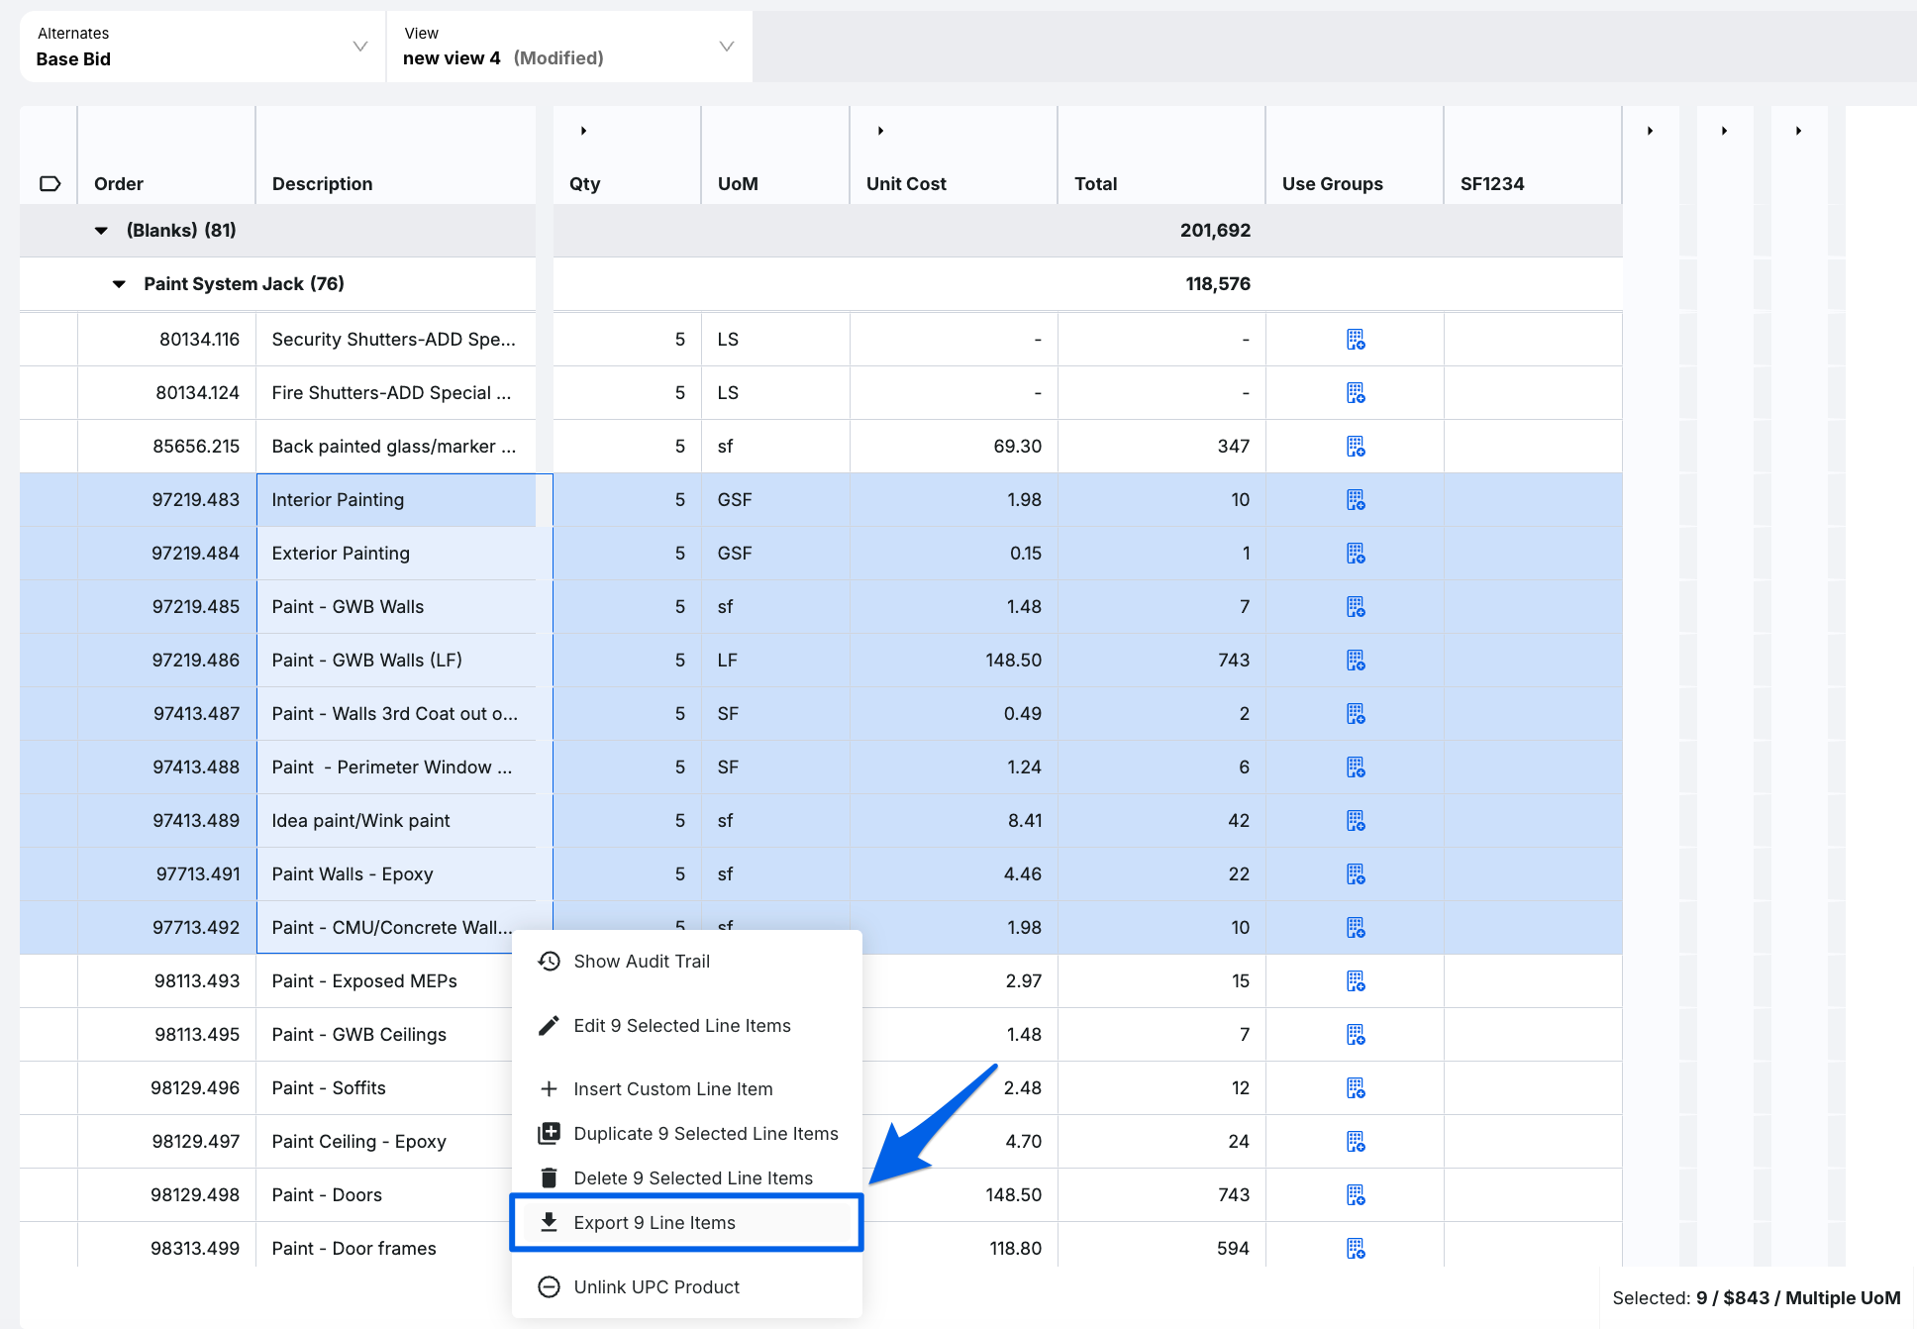Click Unlink UPC Product option
Screen dimensions: 1917x1329
pos(656,1287)
